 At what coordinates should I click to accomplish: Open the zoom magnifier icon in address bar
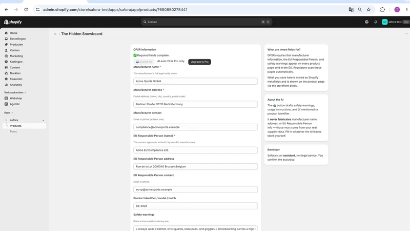360,10
